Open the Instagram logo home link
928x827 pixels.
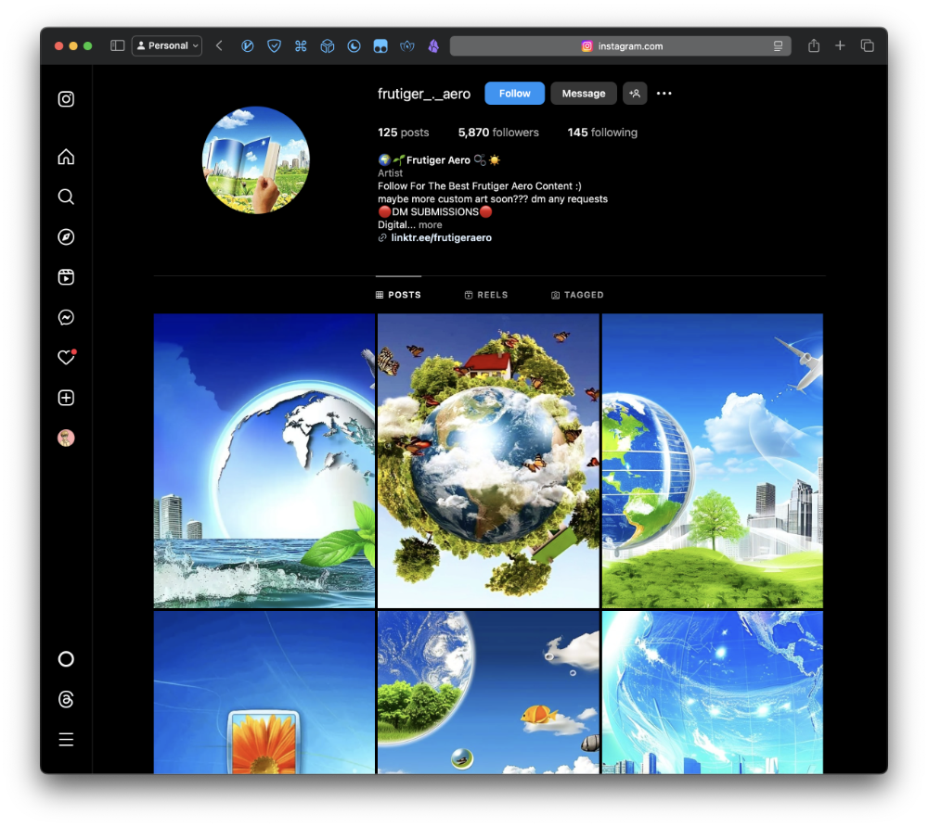coord(66,98)
